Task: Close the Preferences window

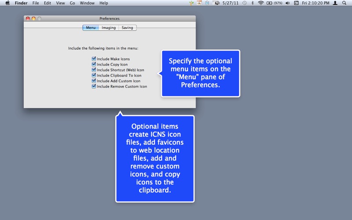Action: click(28, 18)
